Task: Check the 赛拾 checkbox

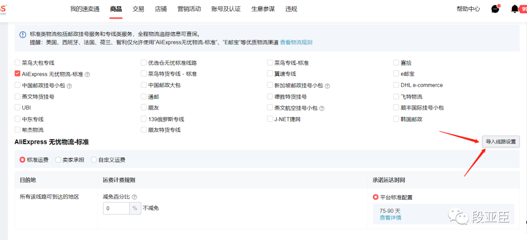Action: click(396, 62)
